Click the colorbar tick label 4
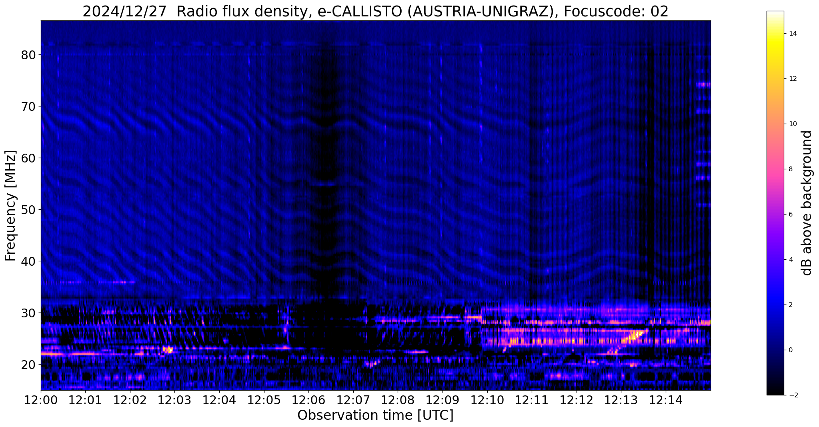This screenshot has height=427, width=819. 790,260
